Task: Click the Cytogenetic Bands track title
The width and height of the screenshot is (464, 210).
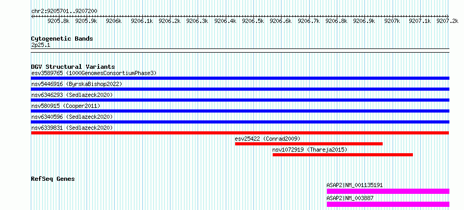Action: point(62,39)
